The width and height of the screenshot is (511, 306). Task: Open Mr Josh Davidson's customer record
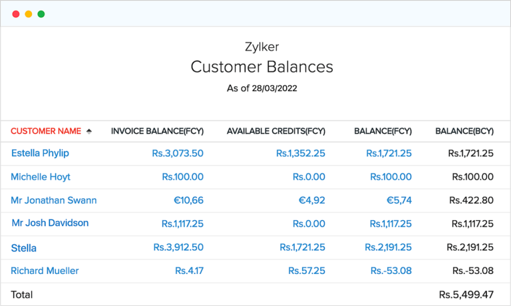50,223
